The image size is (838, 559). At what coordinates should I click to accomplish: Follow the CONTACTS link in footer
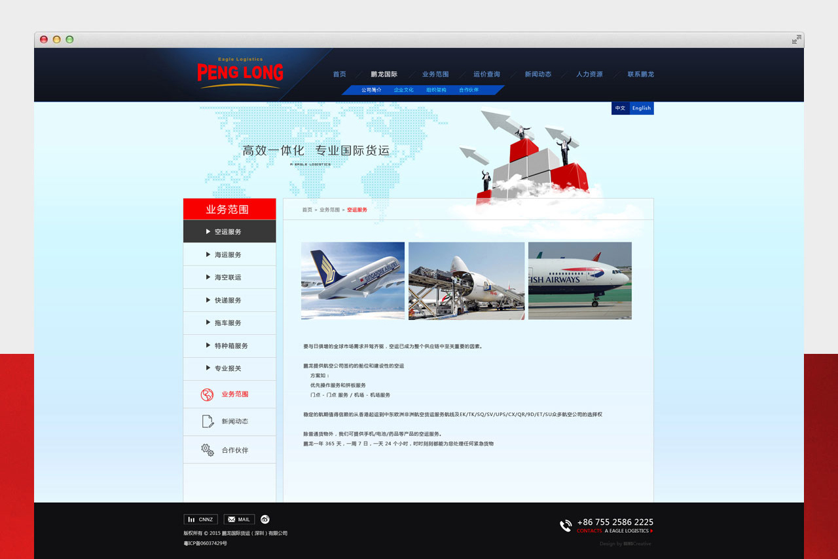589,531
